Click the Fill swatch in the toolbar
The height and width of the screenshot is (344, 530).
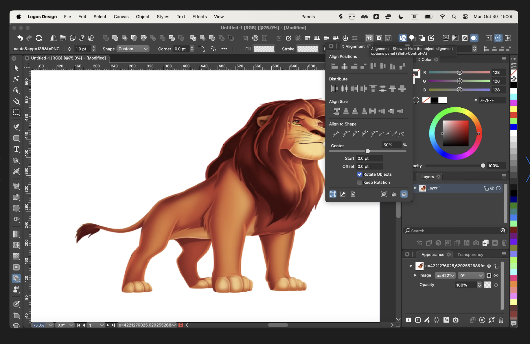tap(264, 49)
